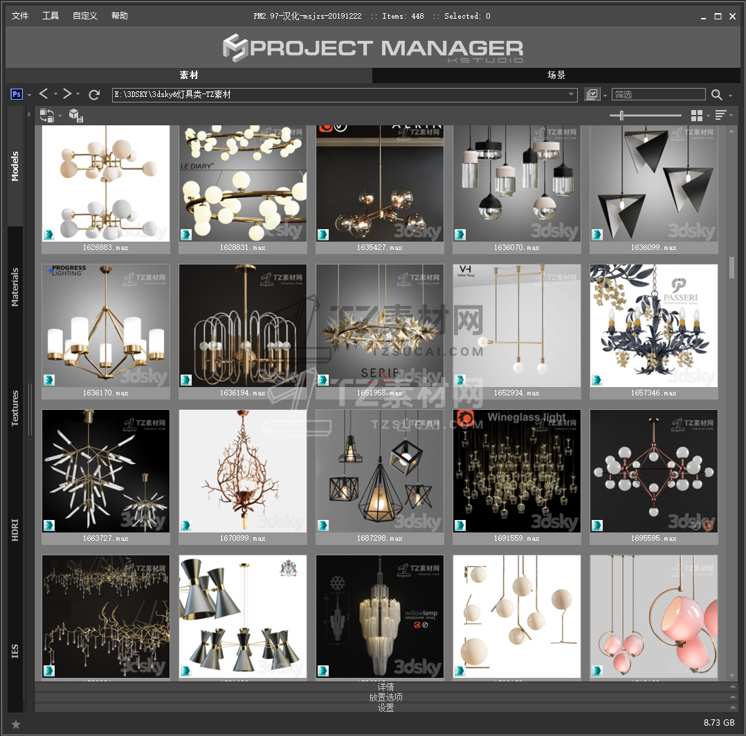Select the 1651958.max Serip thumbnail
The image size is (746, 736).
coord(380,325)
